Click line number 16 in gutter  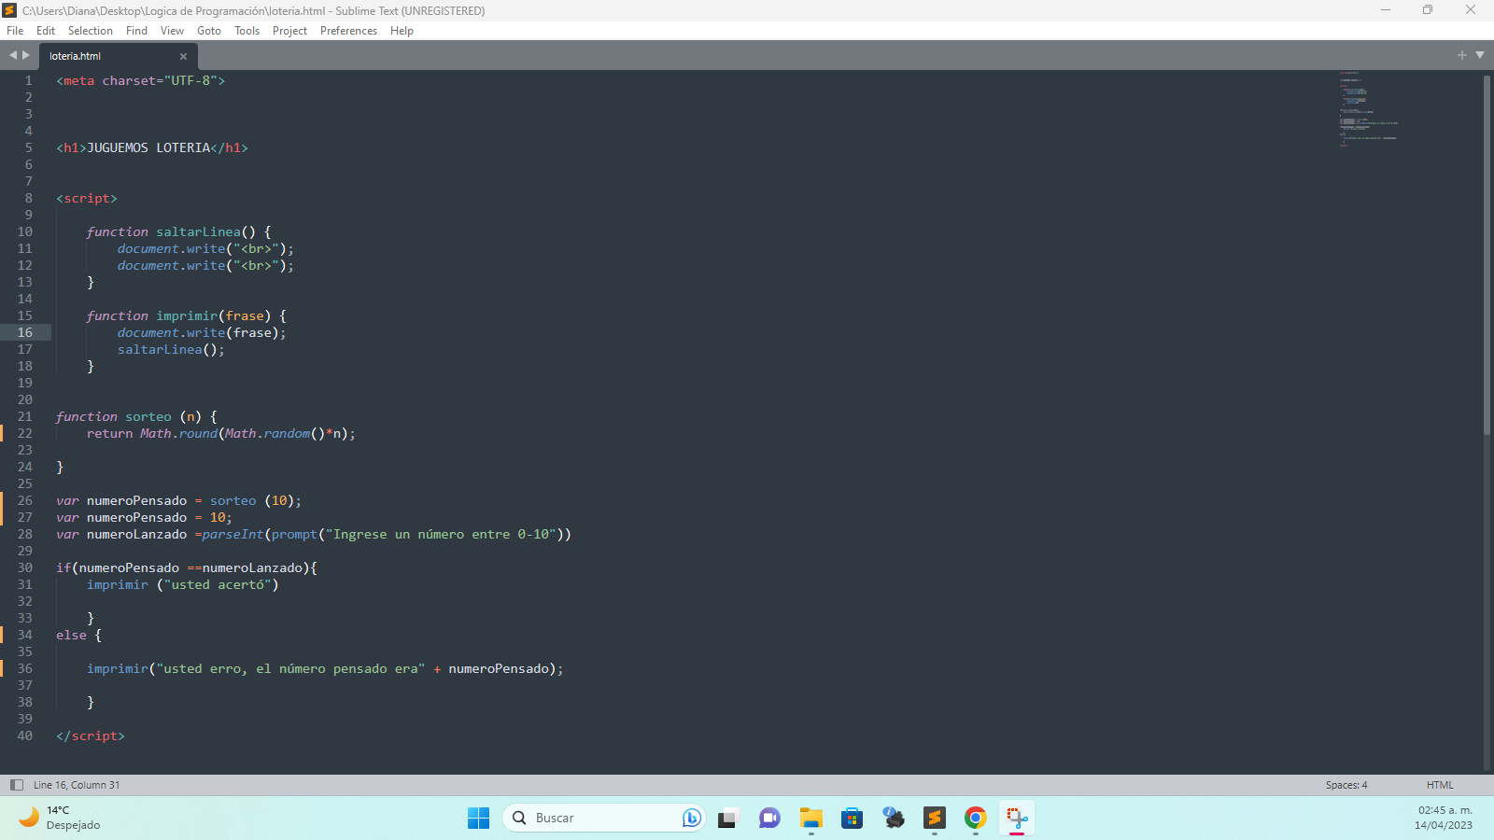click(x=25, y=332)
